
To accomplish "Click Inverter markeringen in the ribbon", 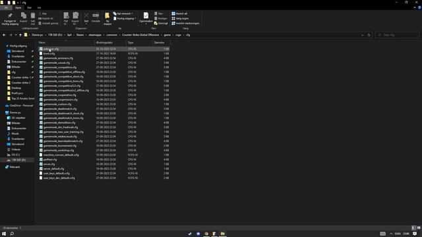I will (186, 24).
